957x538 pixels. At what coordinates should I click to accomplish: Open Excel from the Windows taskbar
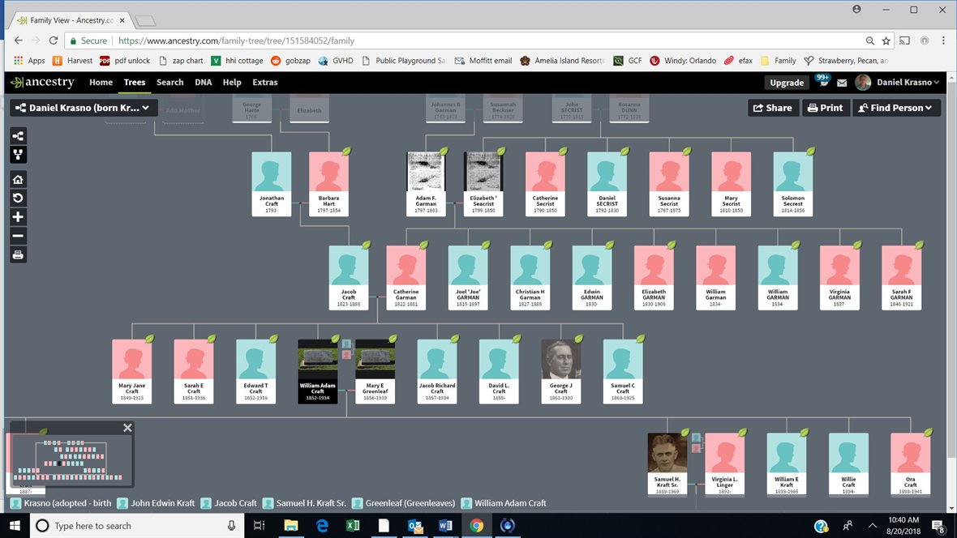[353, 526]
